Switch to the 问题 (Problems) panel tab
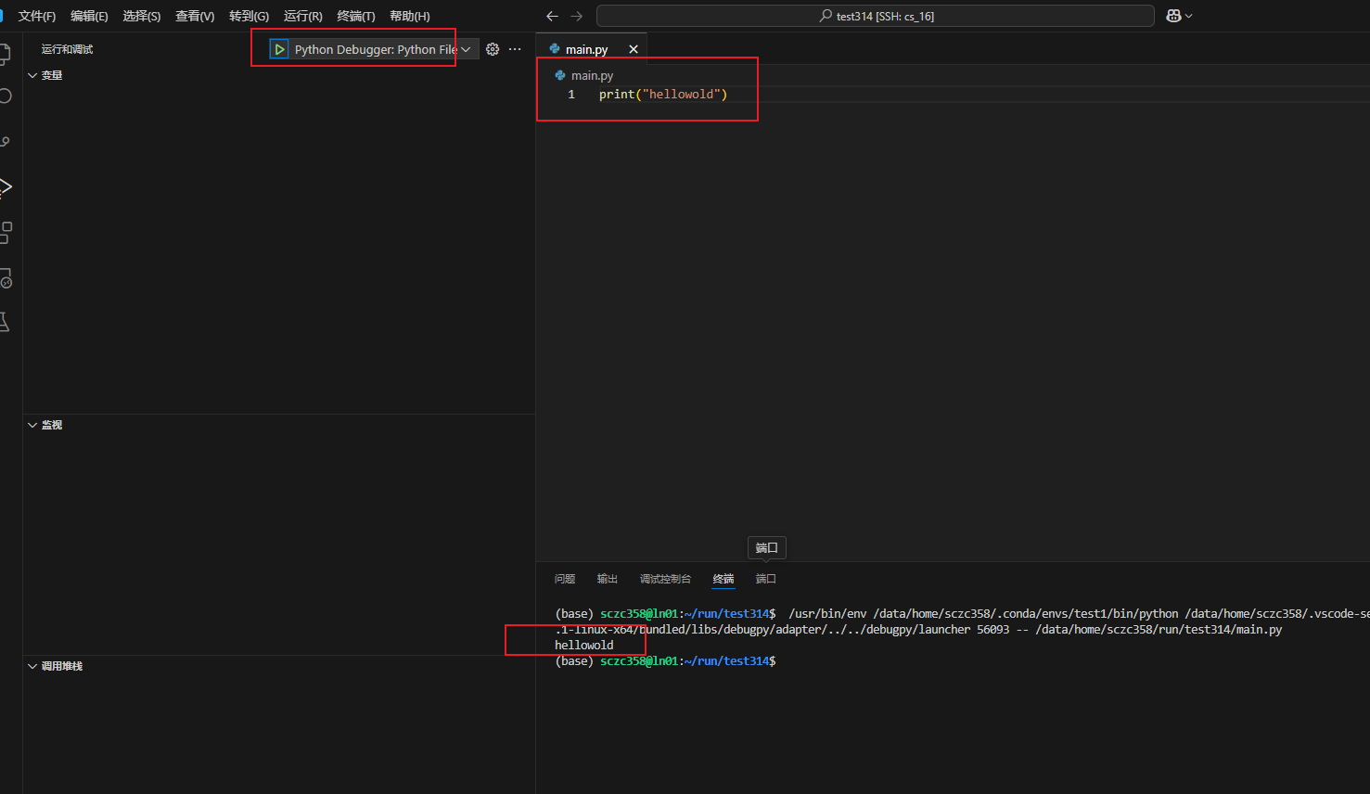 565,579
